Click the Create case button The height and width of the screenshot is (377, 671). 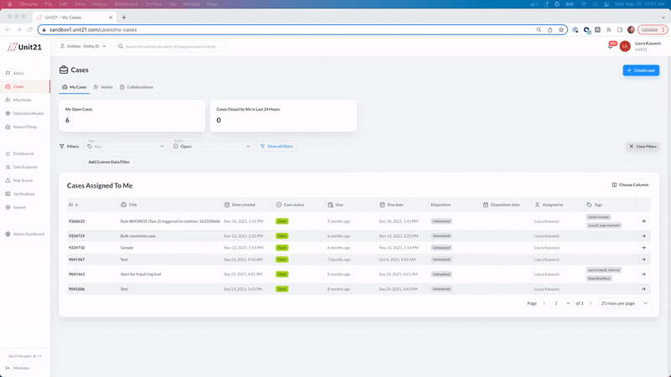[x=641, y=70]
